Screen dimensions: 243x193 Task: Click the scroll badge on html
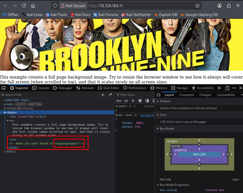[x=21, y=104]
